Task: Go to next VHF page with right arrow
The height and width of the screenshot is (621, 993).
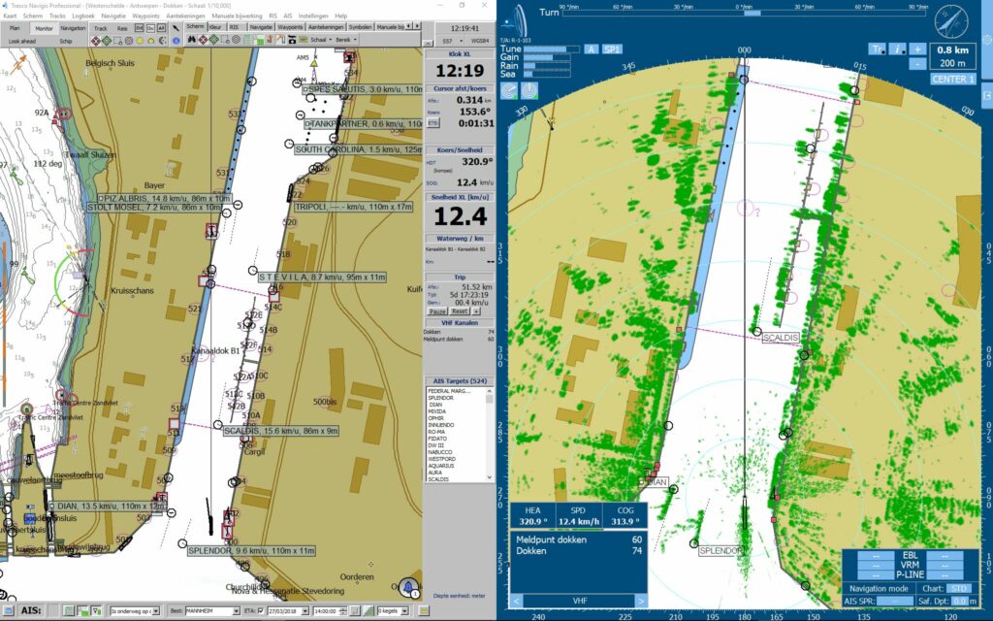Action: click(x=641, y=601)
